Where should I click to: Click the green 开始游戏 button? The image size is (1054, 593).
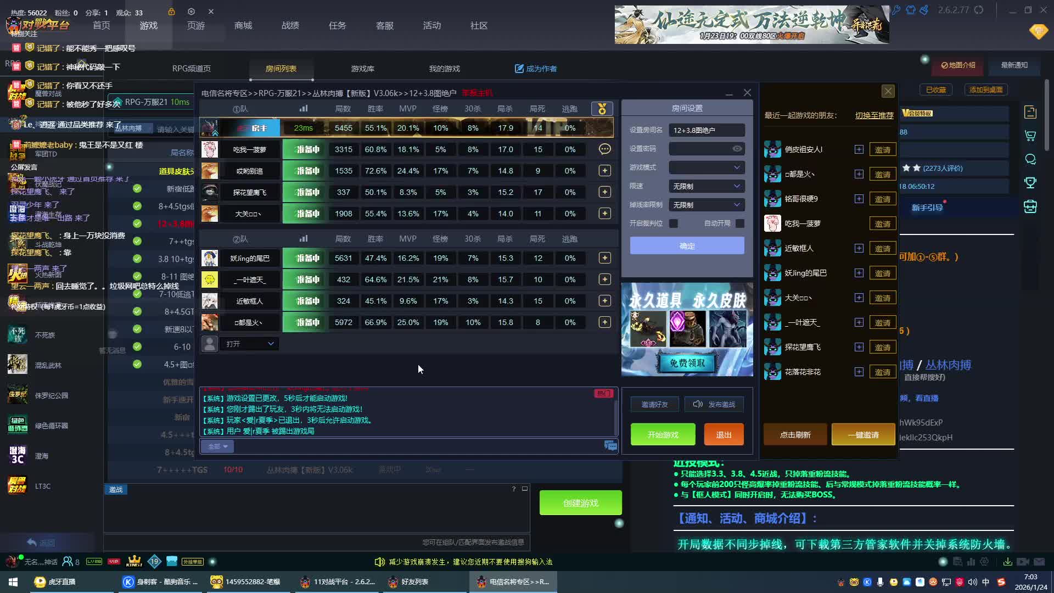pos(663,434)
